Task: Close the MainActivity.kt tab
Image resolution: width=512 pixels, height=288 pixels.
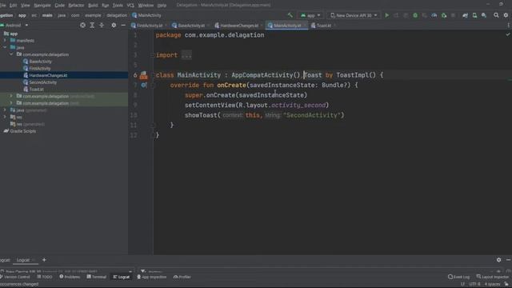Action: (305, 26)
